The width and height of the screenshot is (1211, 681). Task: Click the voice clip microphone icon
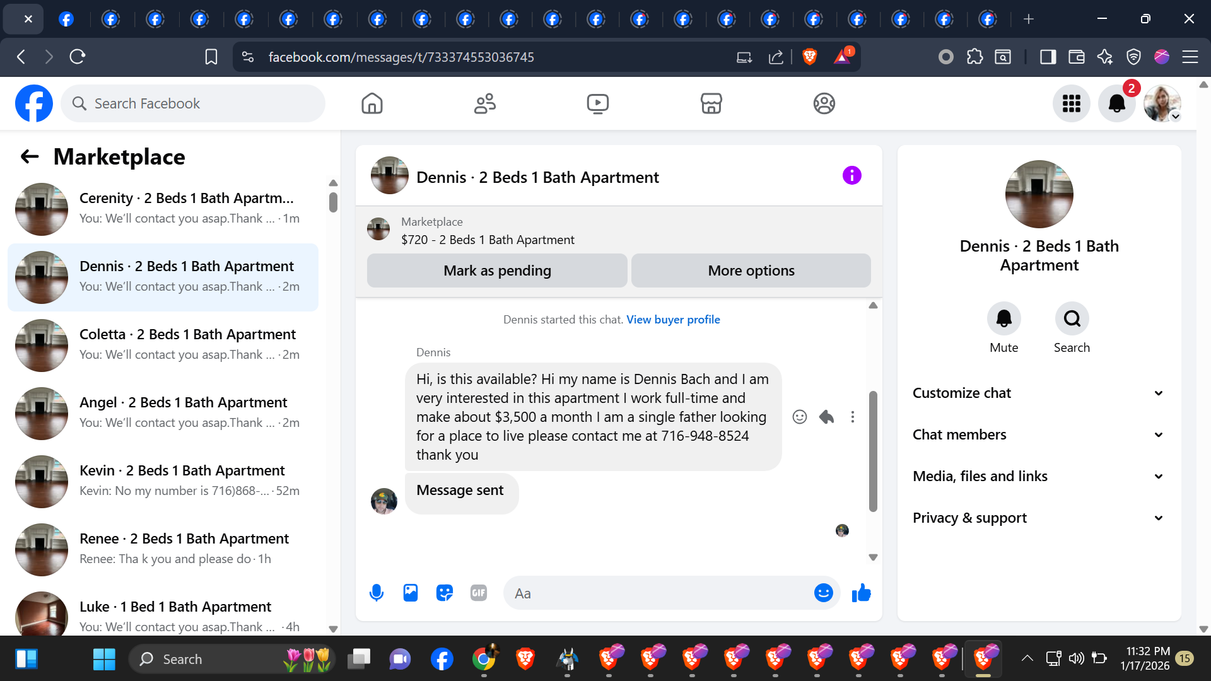(x=377, y=593)
